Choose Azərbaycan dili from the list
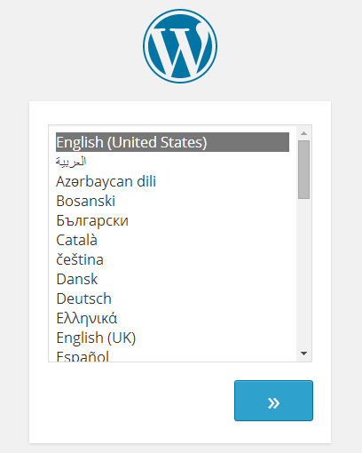The width and height of the screenshot is (362, 453). [172, 181]
